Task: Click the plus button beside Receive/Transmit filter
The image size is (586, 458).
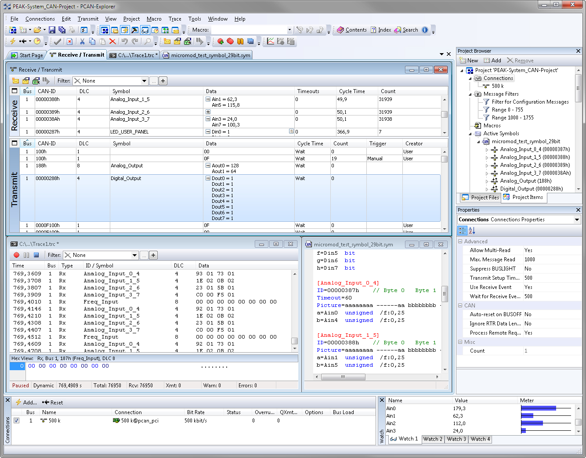Action: pos(163,81)
